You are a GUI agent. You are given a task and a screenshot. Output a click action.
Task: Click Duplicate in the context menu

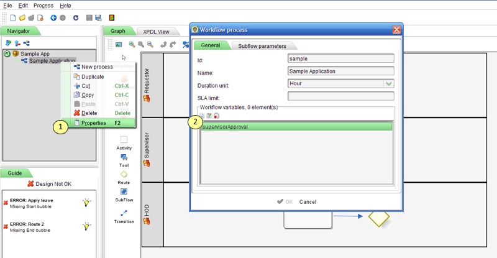93,76
